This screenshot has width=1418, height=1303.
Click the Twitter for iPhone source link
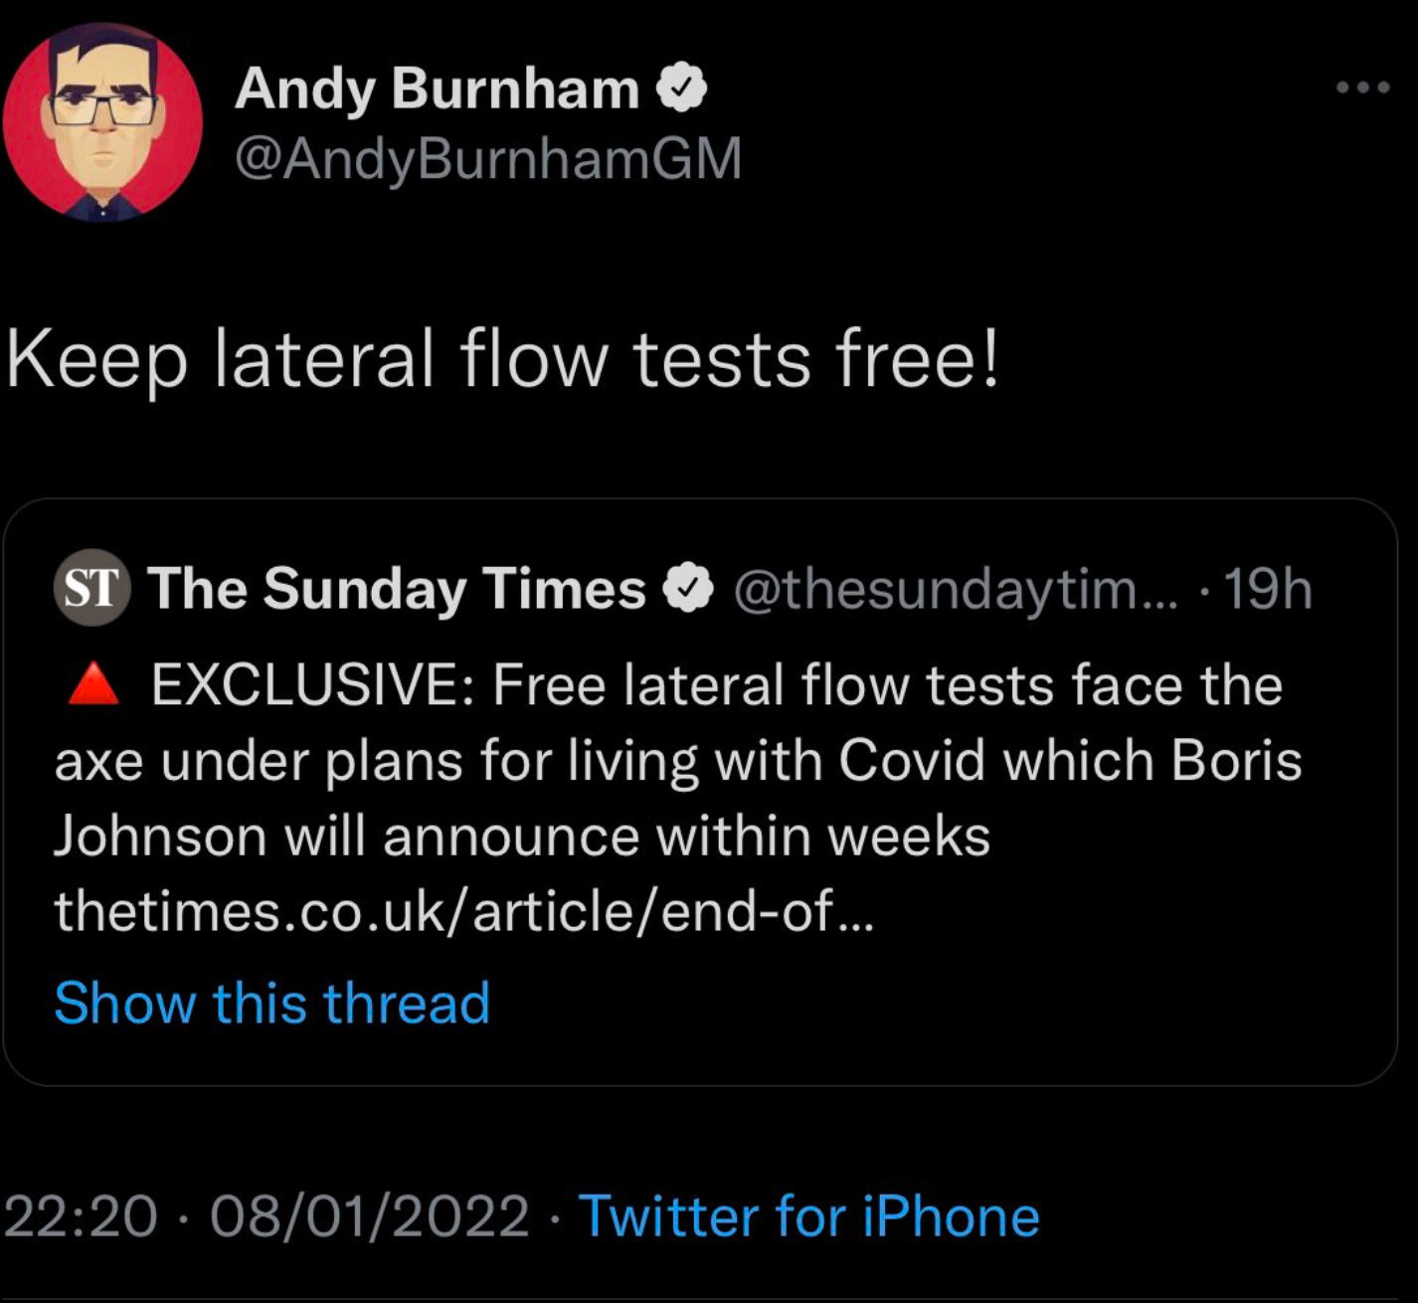[808, 1215]
